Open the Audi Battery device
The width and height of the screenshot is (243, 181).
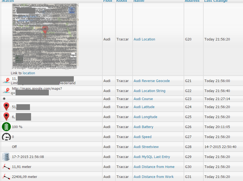(143, 127)
